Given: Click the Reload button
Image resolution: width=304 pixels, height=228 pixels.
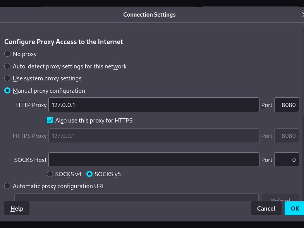Looking at the screenshot, I should (x=280, y=199).
